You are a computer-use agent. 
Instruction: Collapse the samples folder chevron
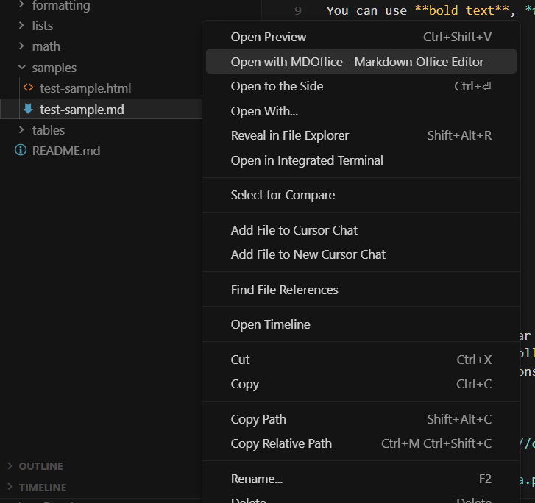(22, 67)
